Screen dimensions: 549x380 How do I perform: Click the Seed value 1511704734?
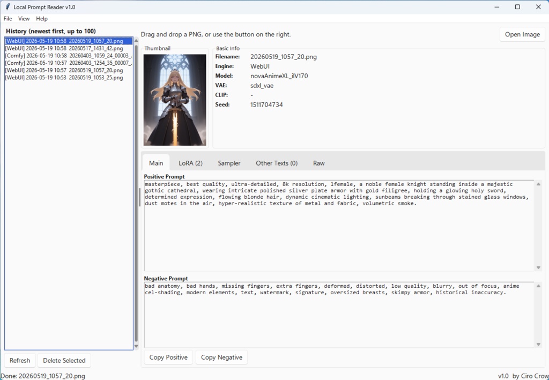coord(266,105)
